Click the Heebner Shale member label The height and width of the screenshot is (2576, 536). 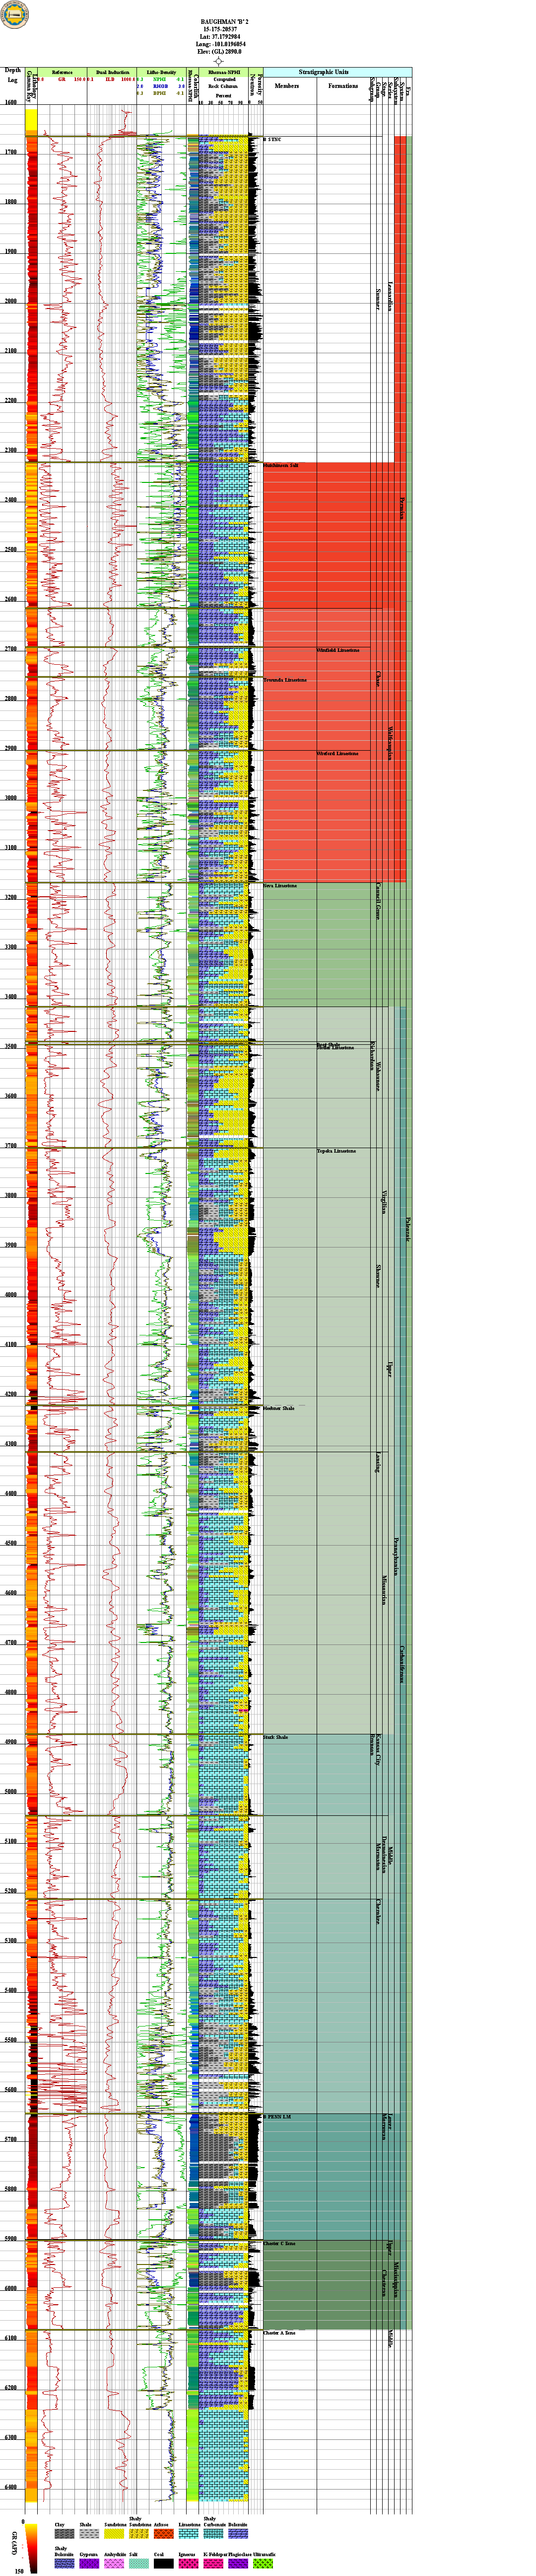click(279, 1408)
